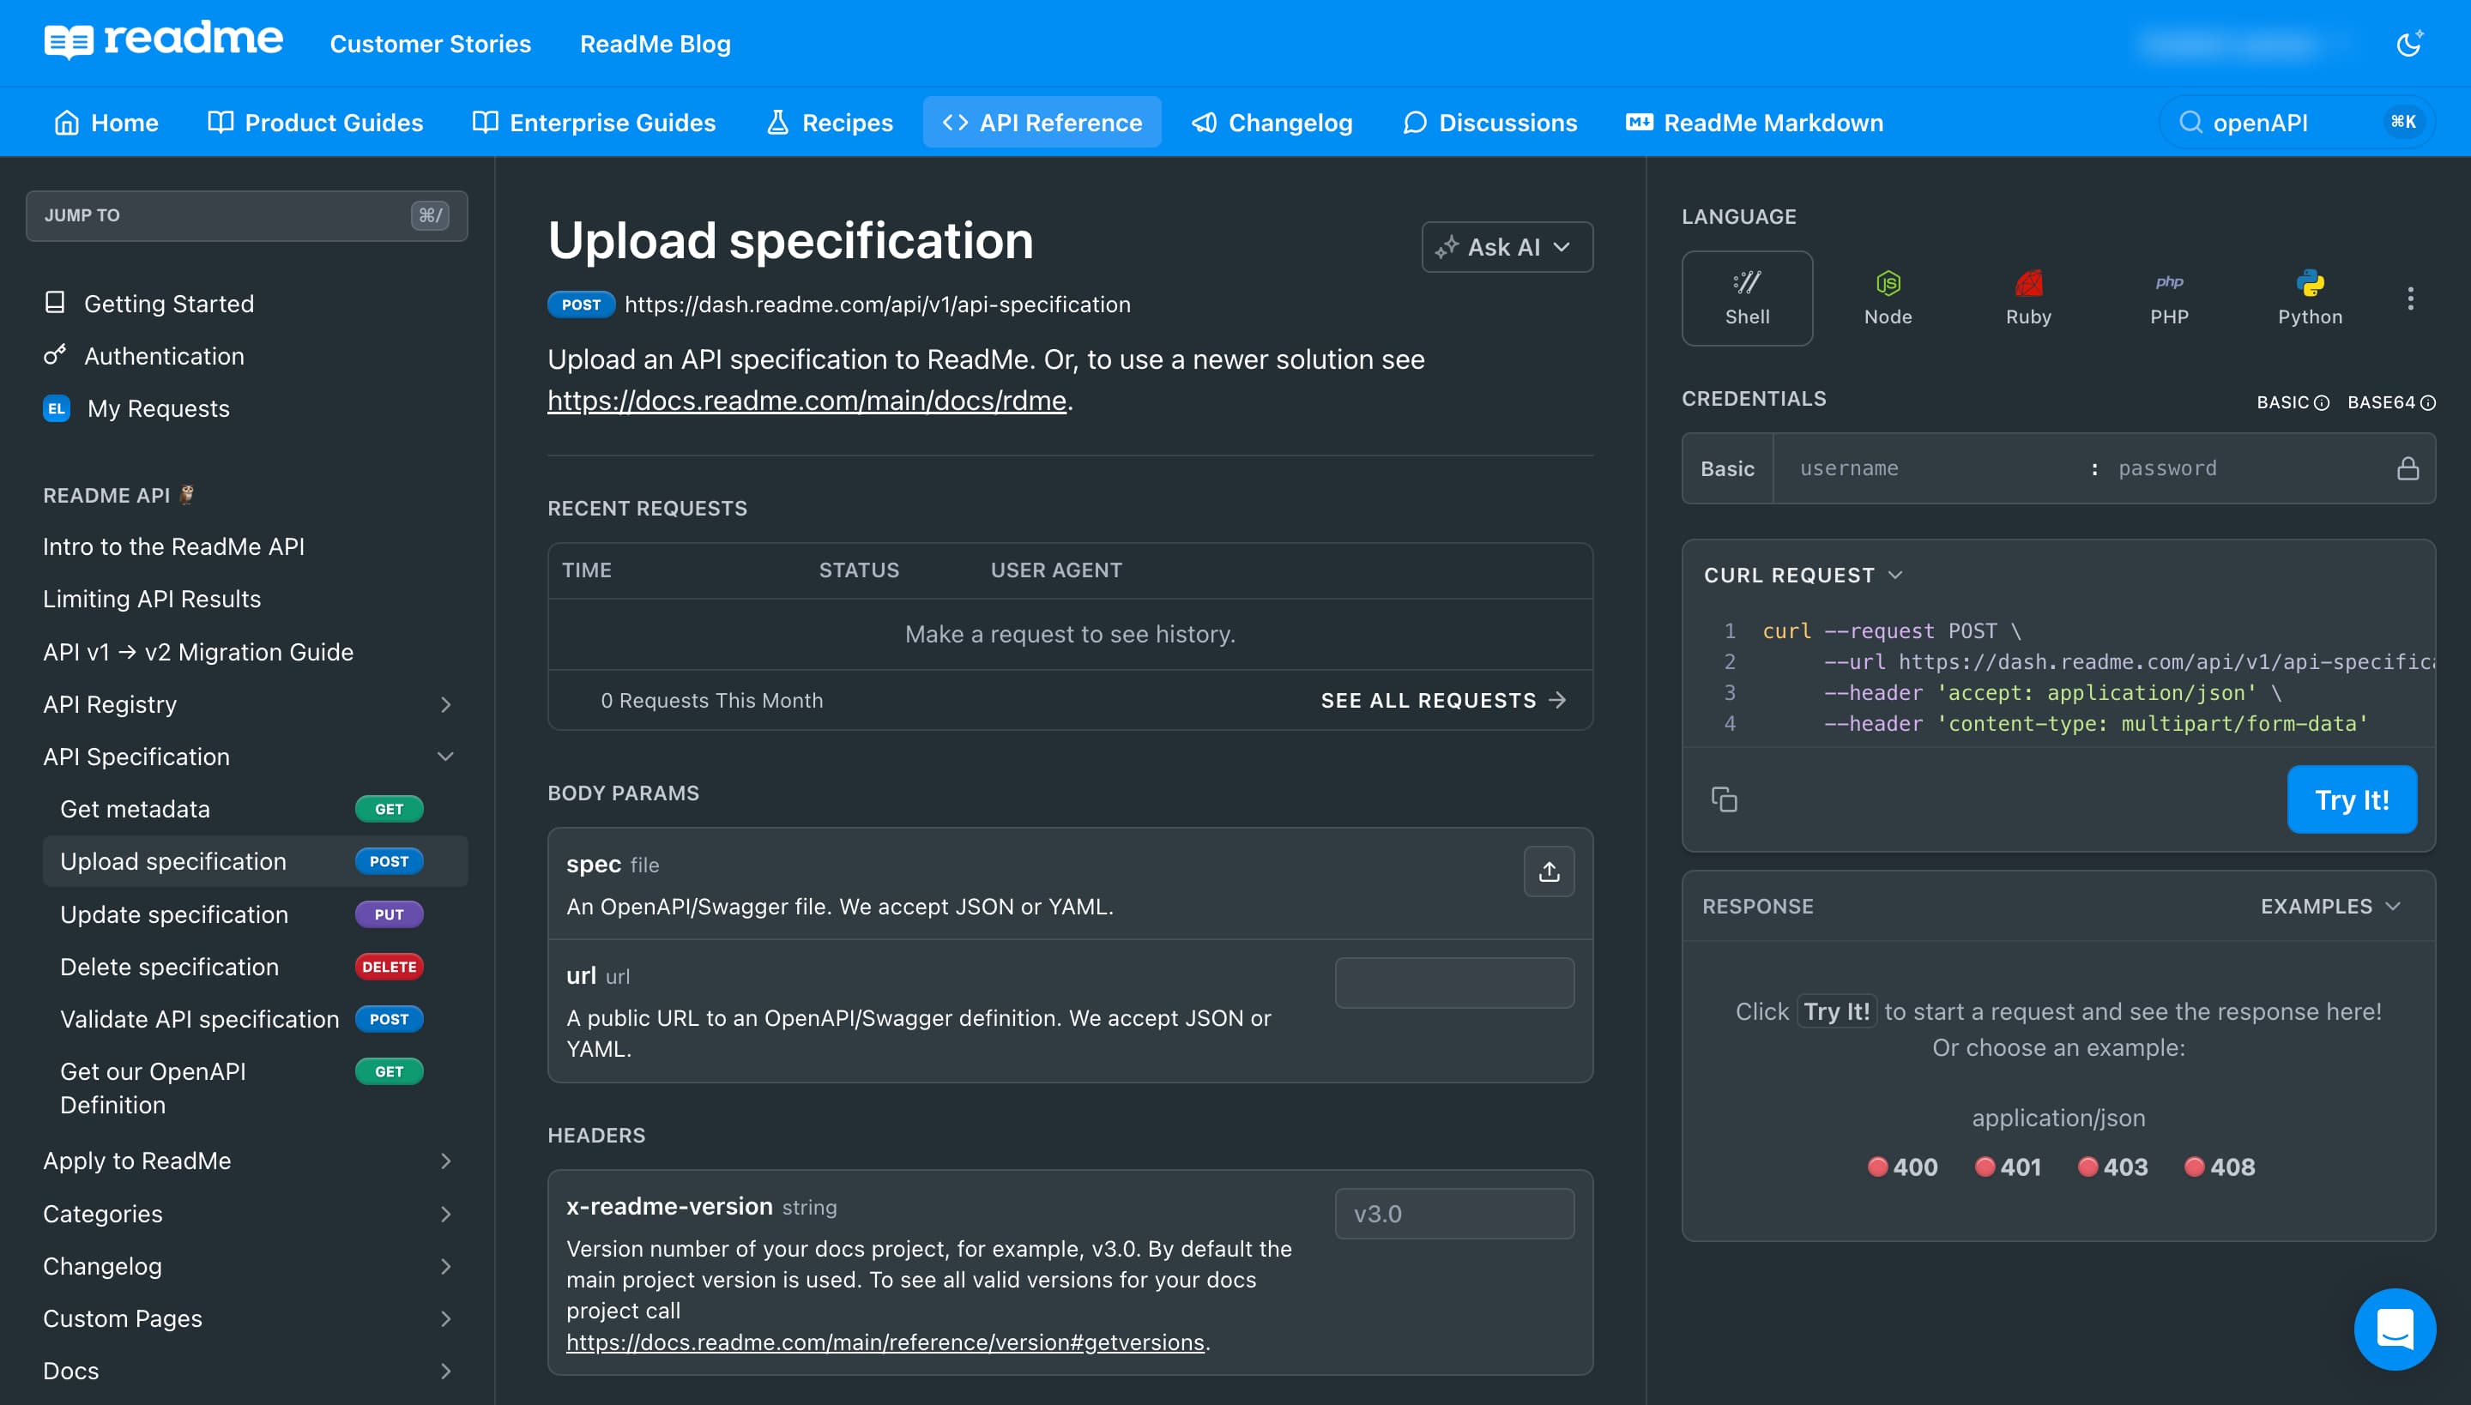Screen dimensions: 2471x1405
Task: Click the spec file upload icon
Action: 1548,871
